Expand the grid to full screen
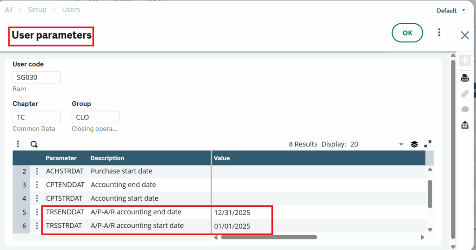Image resolution: width=476 pixels, height=250 pixels. 428,144
